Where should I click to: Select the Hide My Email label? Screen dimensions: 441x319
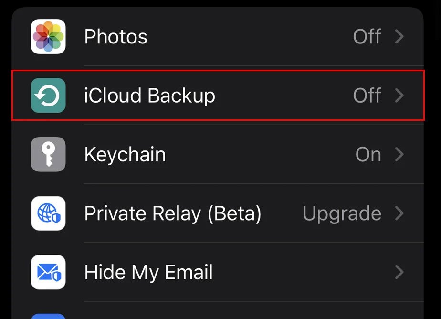point(148,272)
